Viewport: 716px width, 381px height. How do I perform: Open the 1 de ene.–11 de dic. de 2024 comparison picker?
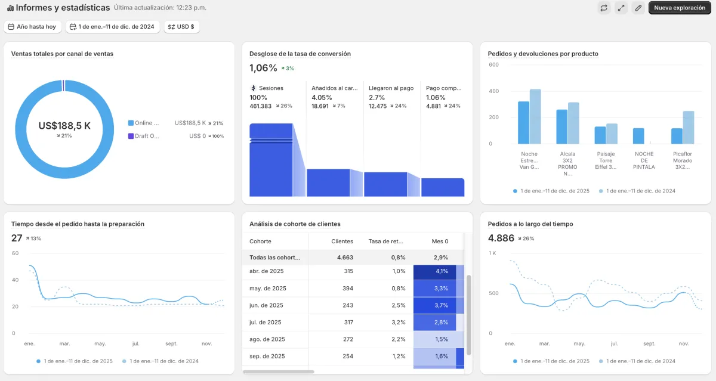(x=113, y=27)
